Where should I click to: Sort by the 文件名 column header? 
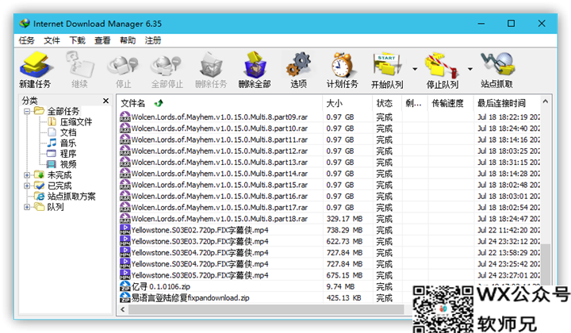point(219,103)
